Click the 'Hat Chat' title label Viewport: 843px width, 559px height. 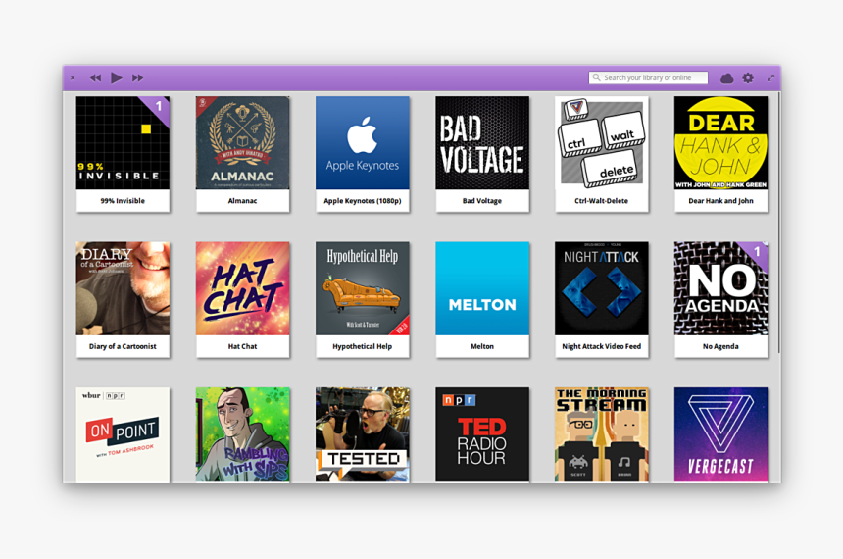tap(242, 346)
